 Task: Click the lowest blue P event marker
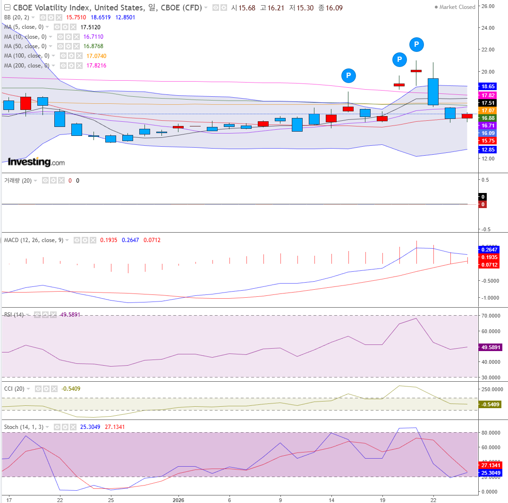[348, 75]
